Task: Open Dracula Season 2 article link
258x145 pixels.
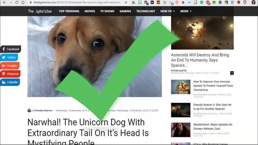Action: pyautogui.click(x=212, y=107)
